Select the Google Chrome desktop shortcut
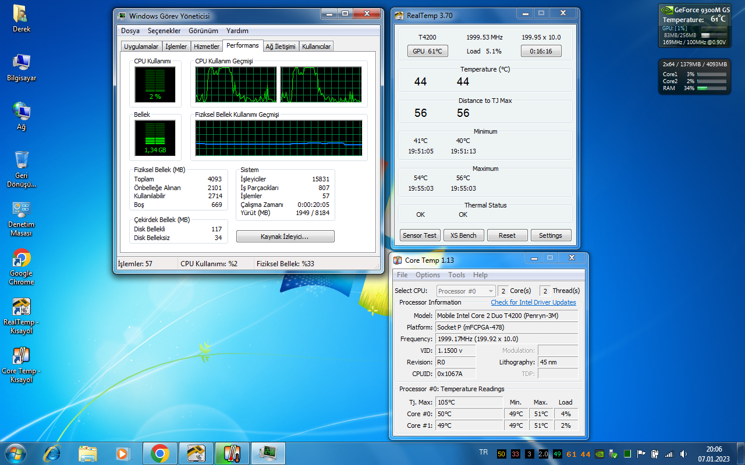745x465 pixels. (22, 267)
